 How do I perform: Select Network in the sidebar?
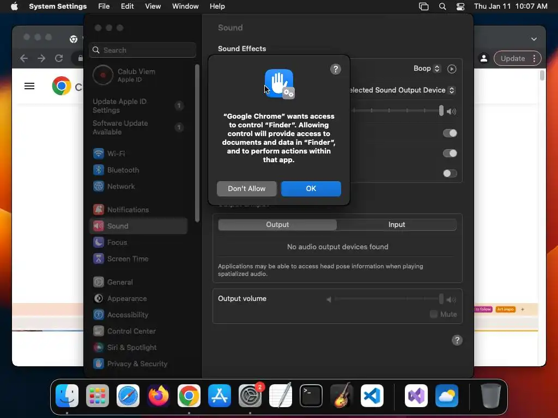pos(139,186)
